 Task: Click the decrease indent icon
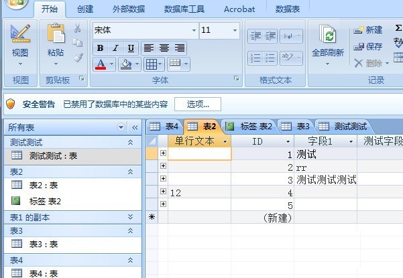255,36
